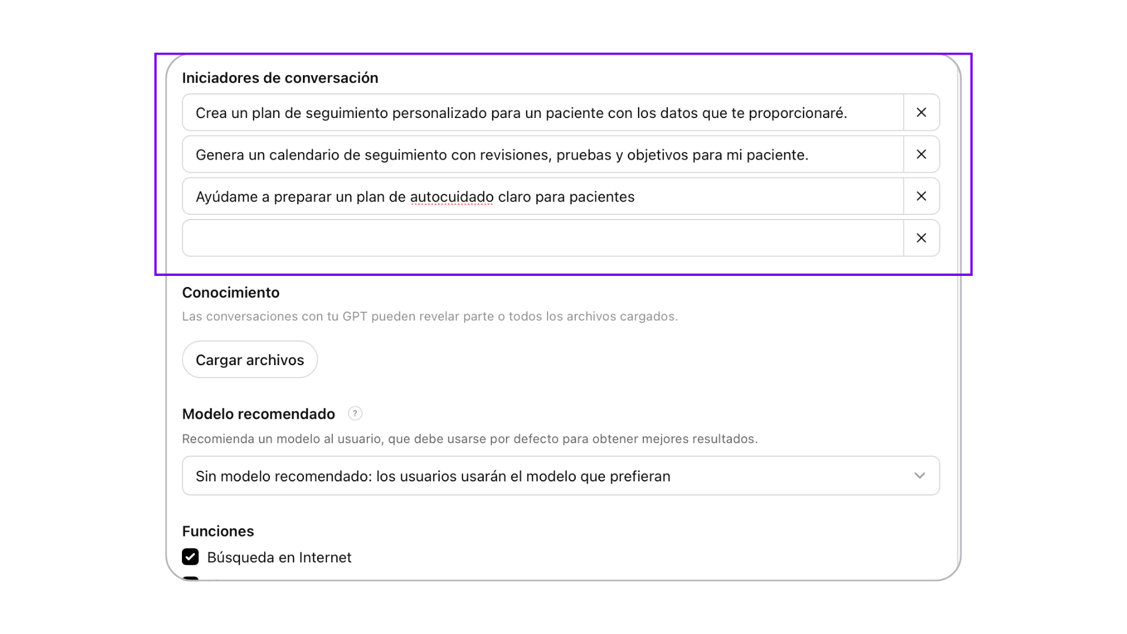1127x634 pixels.
Task: Remove the 'Crea un plan de seguimiento' starter
Action: [x=921, y=112]
